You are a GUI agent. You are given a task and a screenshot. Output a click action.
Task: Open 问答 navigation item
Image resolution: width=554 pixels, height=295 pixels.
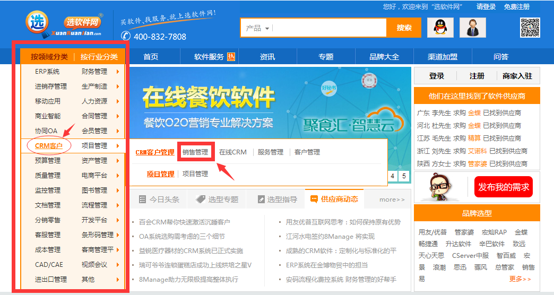pyautogui.click(x=500, y=57)
